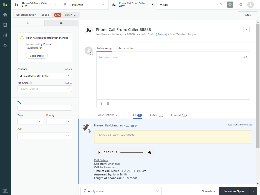
Task: Open the Reporting bar chart icon
Action: pyautogui.click(x=5, y=35)
